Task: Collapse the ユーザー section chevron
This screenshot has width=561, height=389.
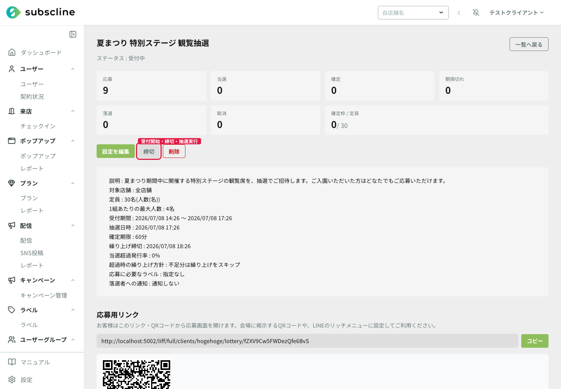Action: [x=73, y=69]
